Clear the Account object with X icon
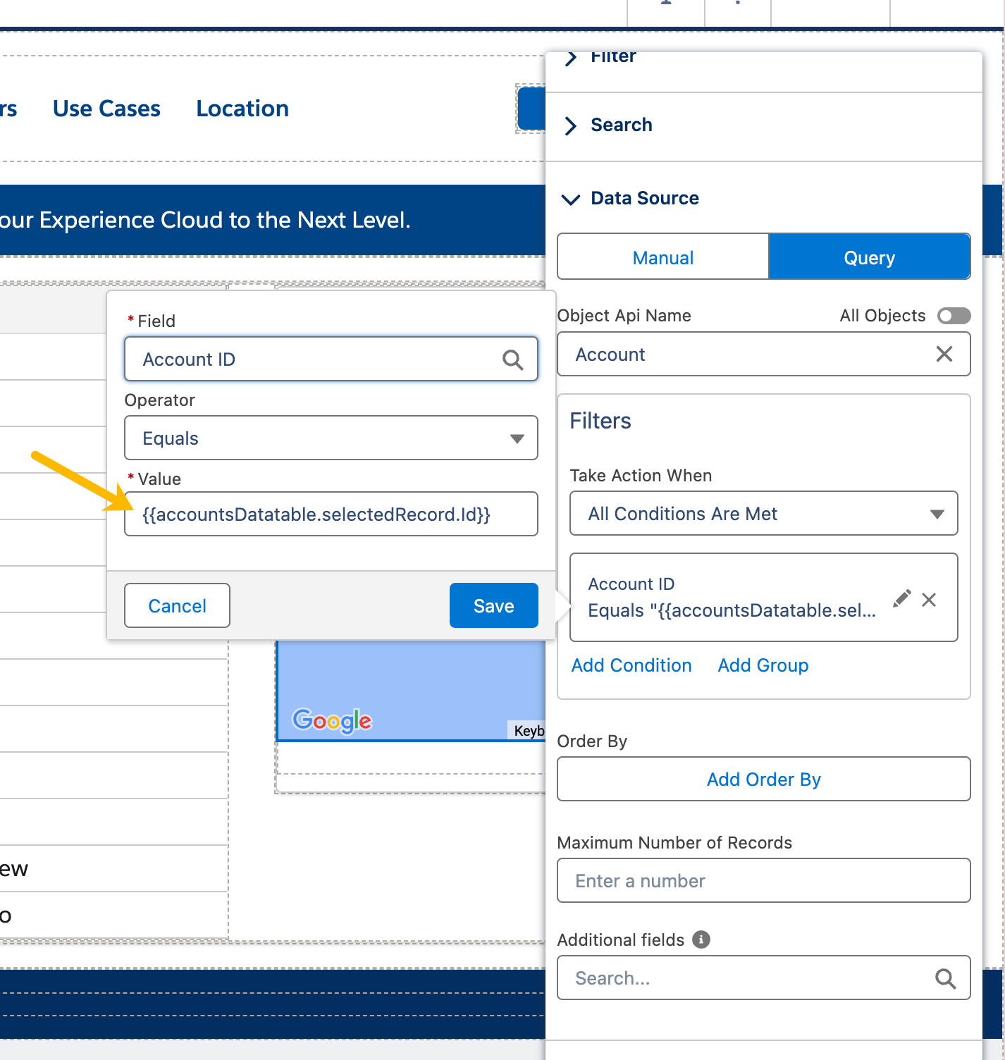The image size is (1005, 1060). coord(944,354)
